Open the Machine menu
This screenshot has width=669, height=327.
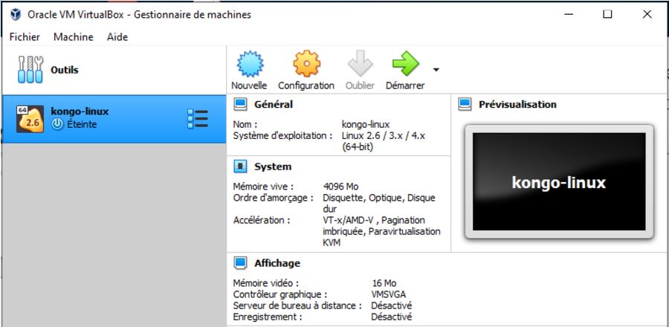(73, 36)
